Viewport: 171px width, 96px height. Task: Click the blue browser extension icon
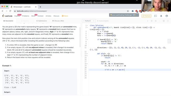click(x=133, y=11)
